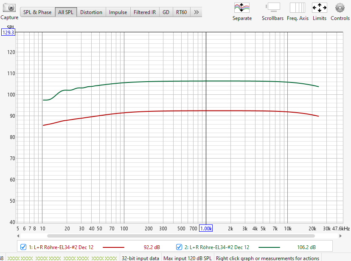Select the Impulse tab
Image resolution: width=351 pixels, height=261 pixels.
pyautogui.click(x=118, y=12)
